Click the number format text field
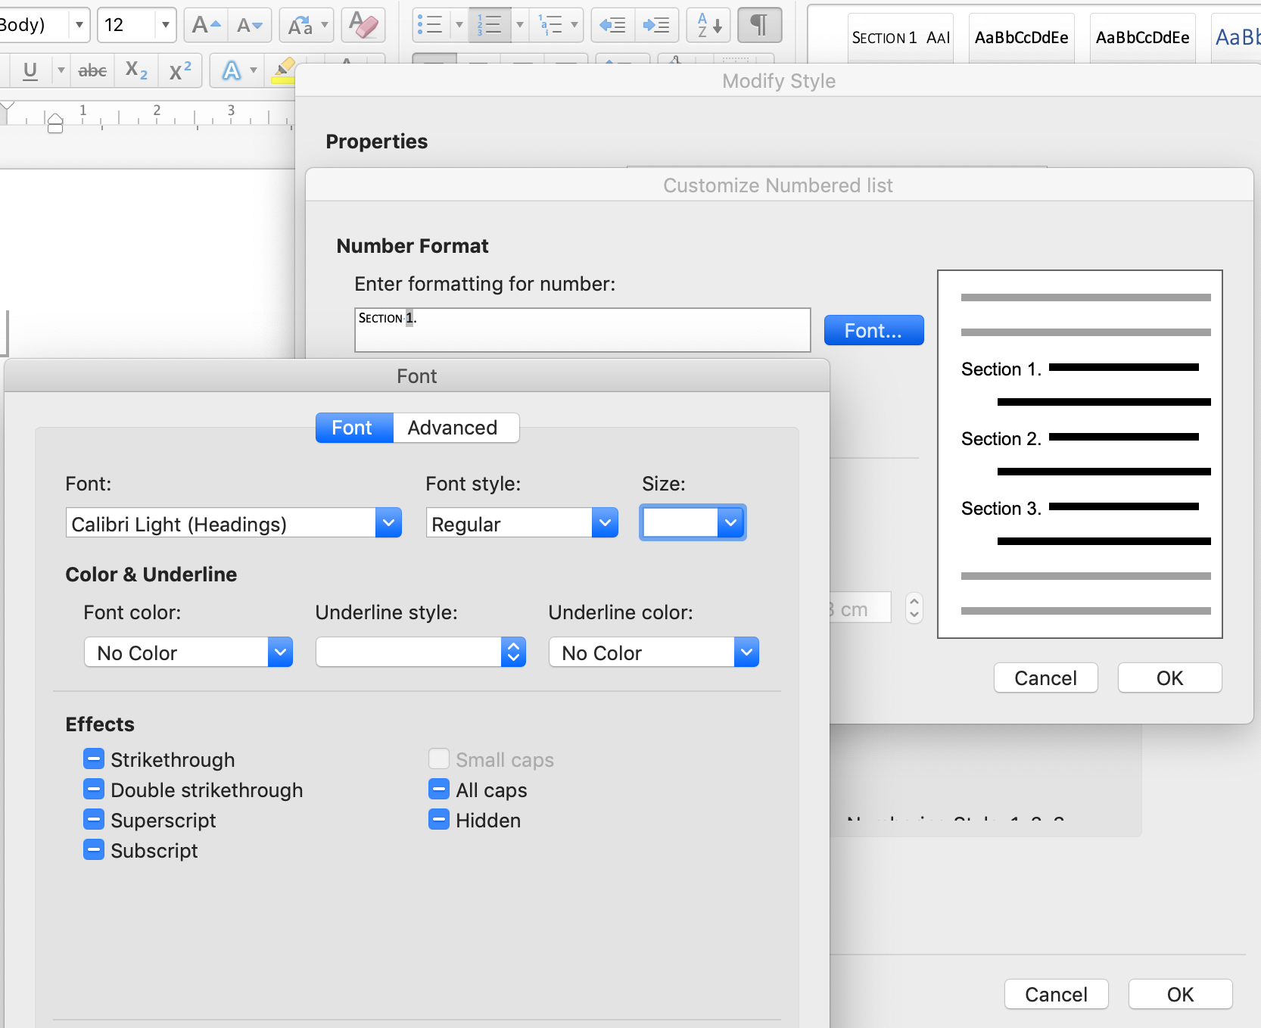 pos(582,329)
